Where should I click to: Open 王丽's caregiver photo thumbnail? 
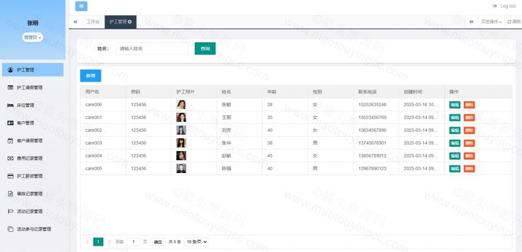pos(181,117)
